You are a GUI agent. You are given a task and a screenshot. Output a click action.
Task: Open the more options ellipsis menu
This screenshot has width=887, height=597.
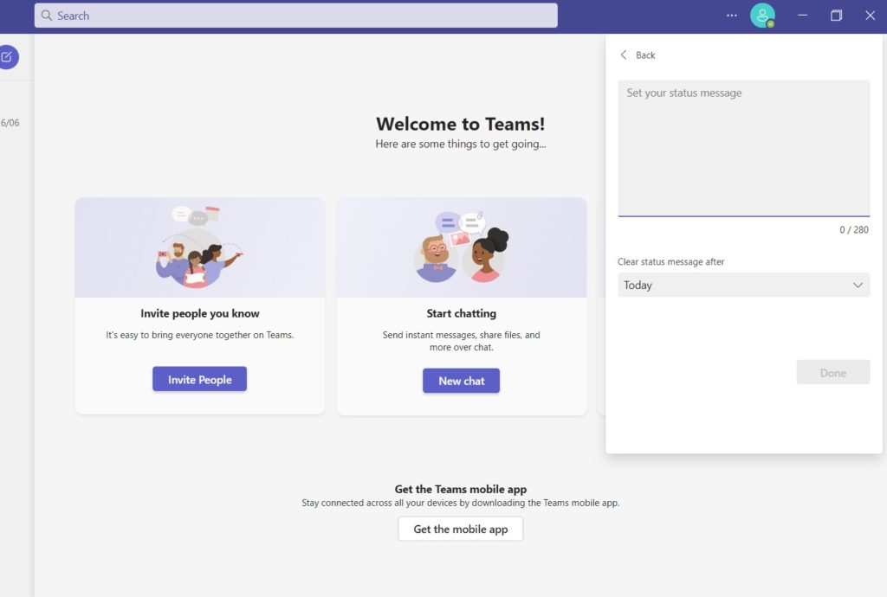coord(731,15)
